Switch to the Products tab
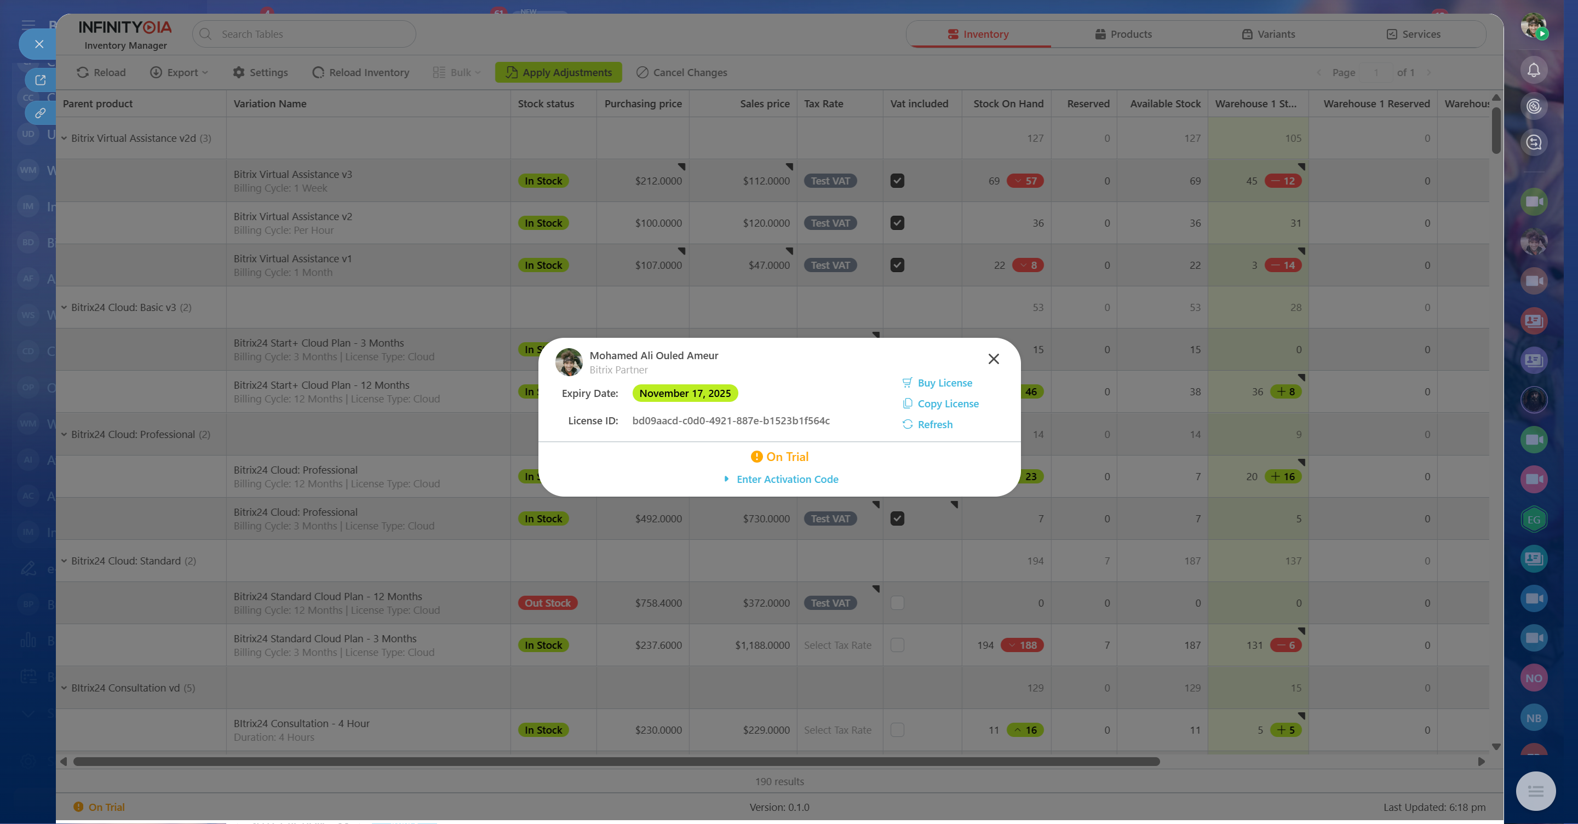 click(x=1123, y=34)
